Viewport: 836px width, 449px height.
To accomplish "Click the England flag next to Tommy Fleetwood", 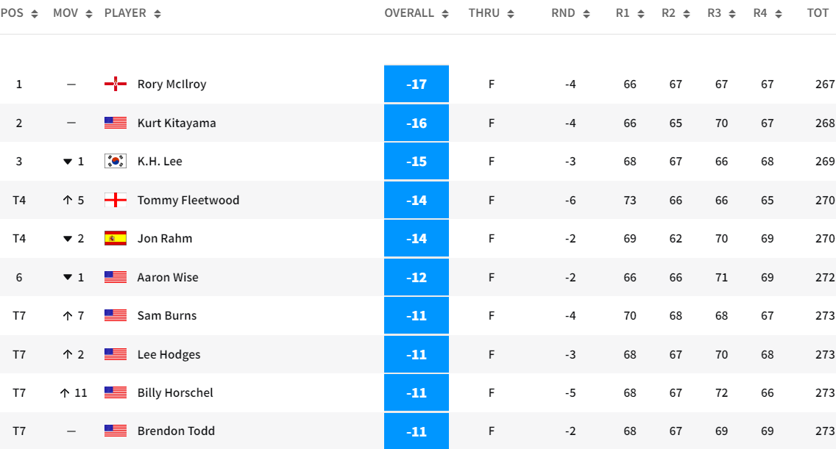I will (116, 200).
